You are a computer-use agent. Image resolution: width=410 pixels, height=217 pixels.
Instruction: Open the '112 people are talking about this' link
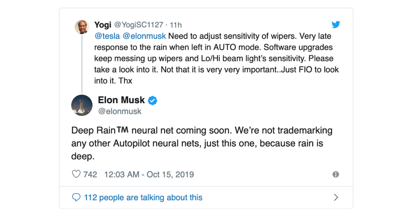coord(143,197)
